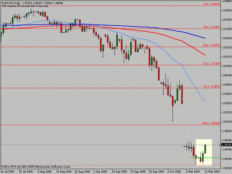Click the 10 Sep 2008 date label
Viewport: 232px width, 174px height.
coord(119,172)
